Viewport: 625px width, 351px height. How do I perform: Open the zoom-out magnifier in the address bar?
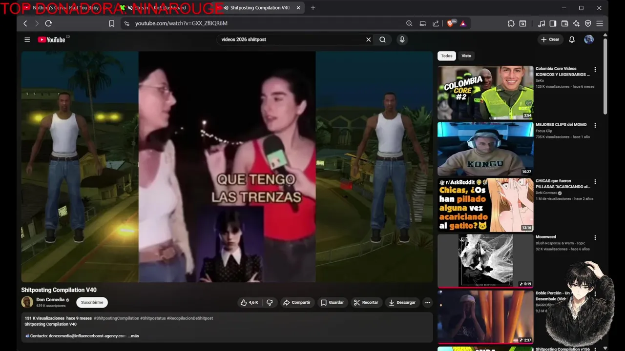pos(409,23)
